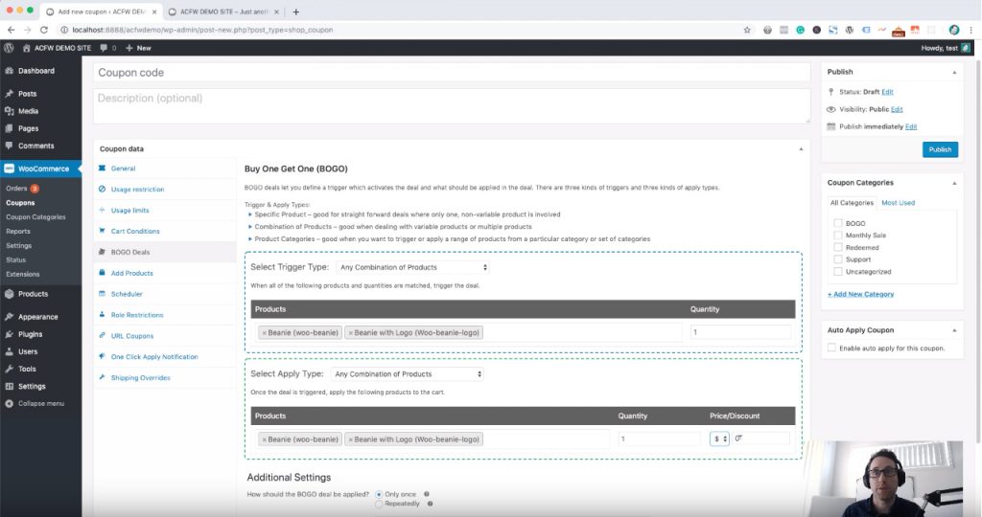Collapse the Coupon data panel
Screen dimensions: 982x517
(801, 148)
